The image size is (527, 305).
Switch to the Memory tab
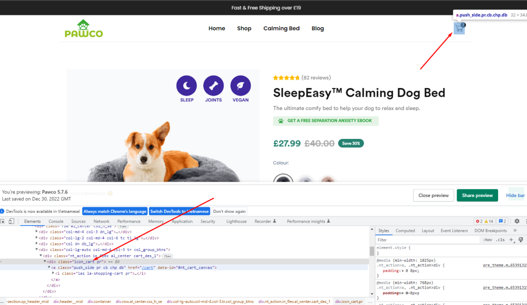coord(156,221)
